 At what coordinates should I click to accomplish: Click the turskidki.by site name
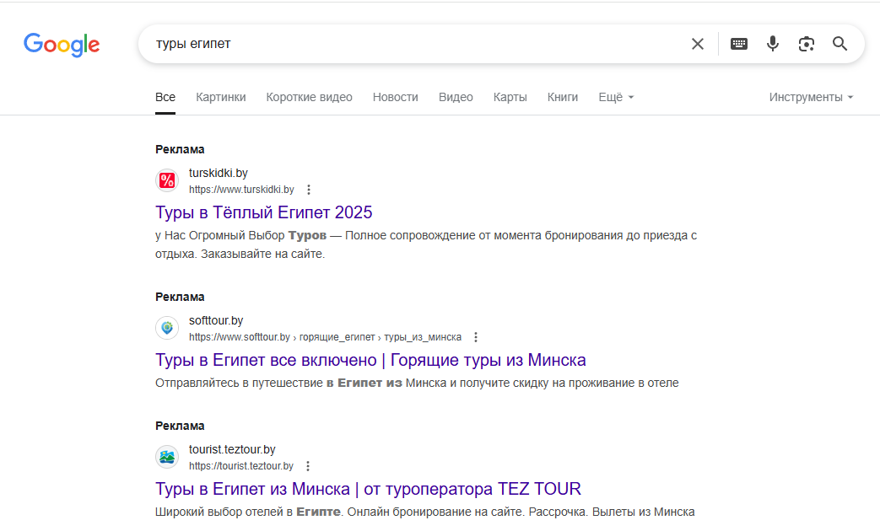219,174
